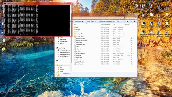Select the world_nether folder icon
Screen dimensions: 172x97
pos(75,34)
